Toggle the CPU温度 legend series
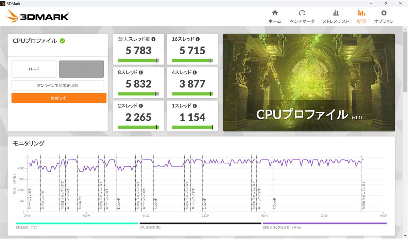The width and height of the screenshot is (408, 239). click(x=77, y=225)
